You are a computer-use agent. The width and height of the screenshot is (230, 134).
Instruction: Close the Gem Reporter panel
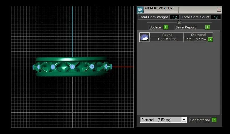tap(219, 10)
